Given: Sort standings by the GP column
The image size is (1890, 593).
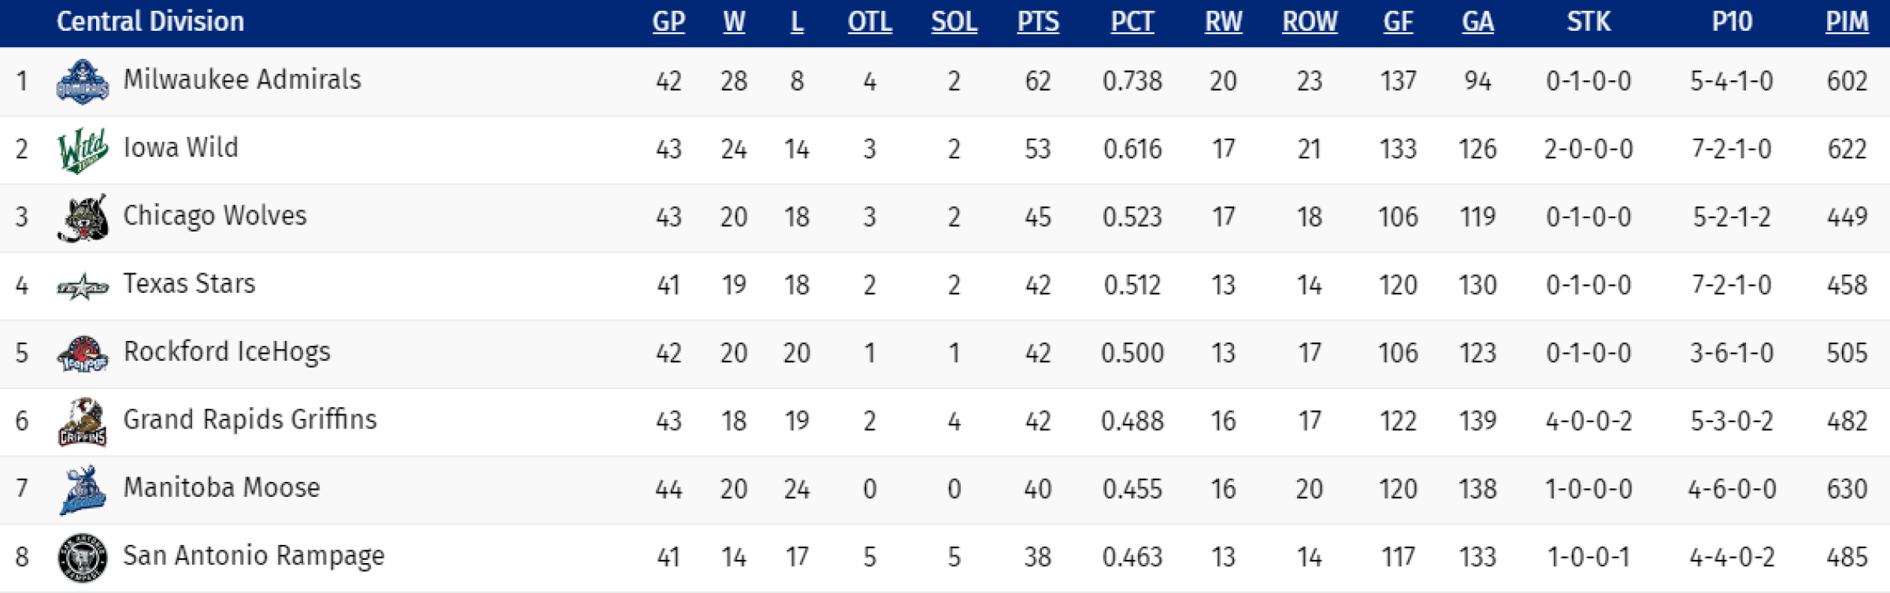Looking at the screenshot, I should 669,22.
